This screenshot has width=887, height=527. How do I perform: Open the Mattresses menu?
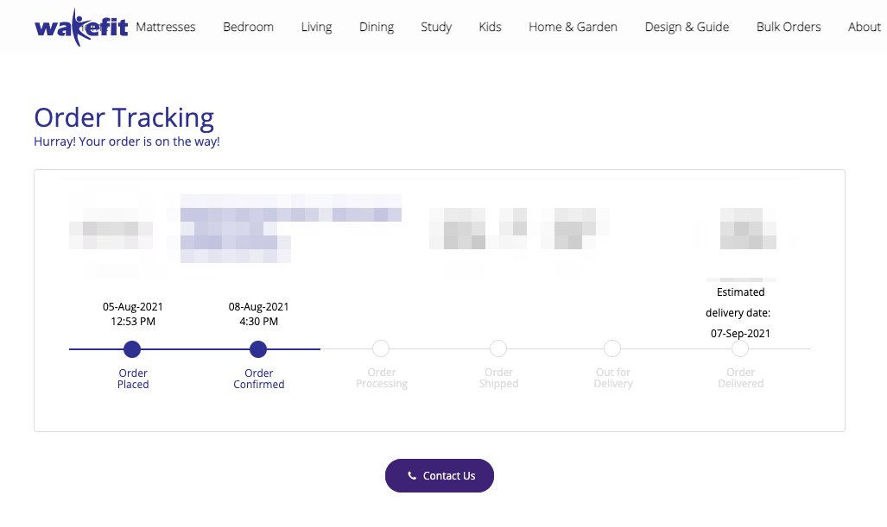pos(165,27)
